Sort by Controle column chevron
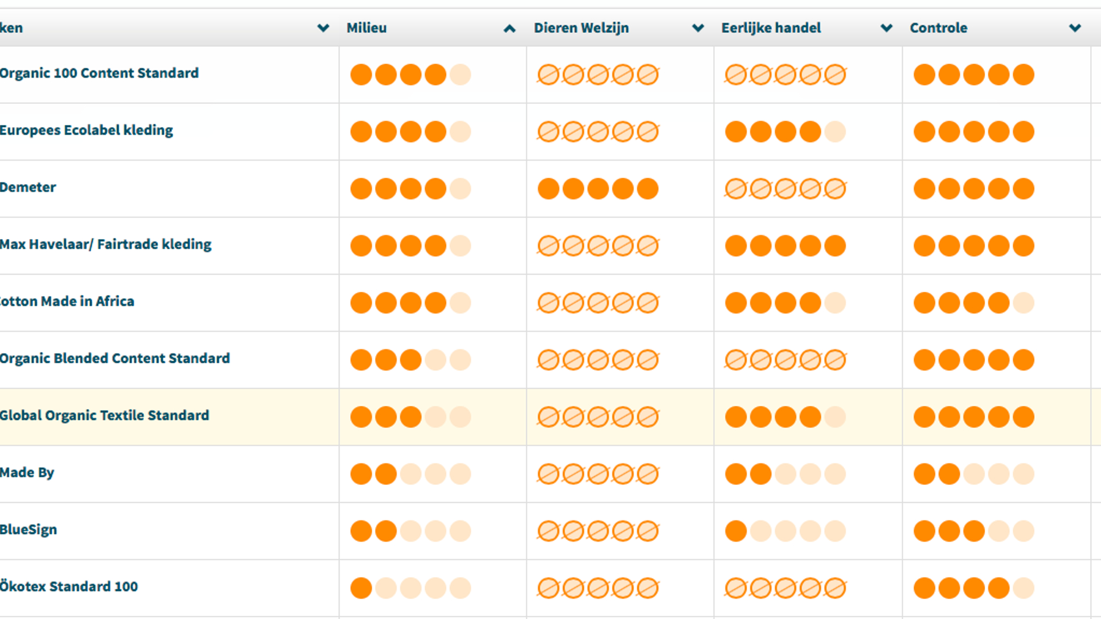The width and height of the screenshot is (1101, 619). (x=1075, y=28)
